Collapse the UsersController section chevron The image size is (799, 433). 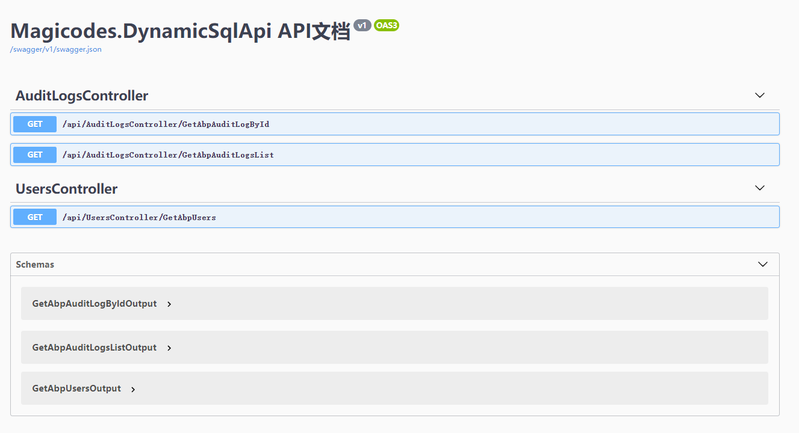(x=760, y=188)
